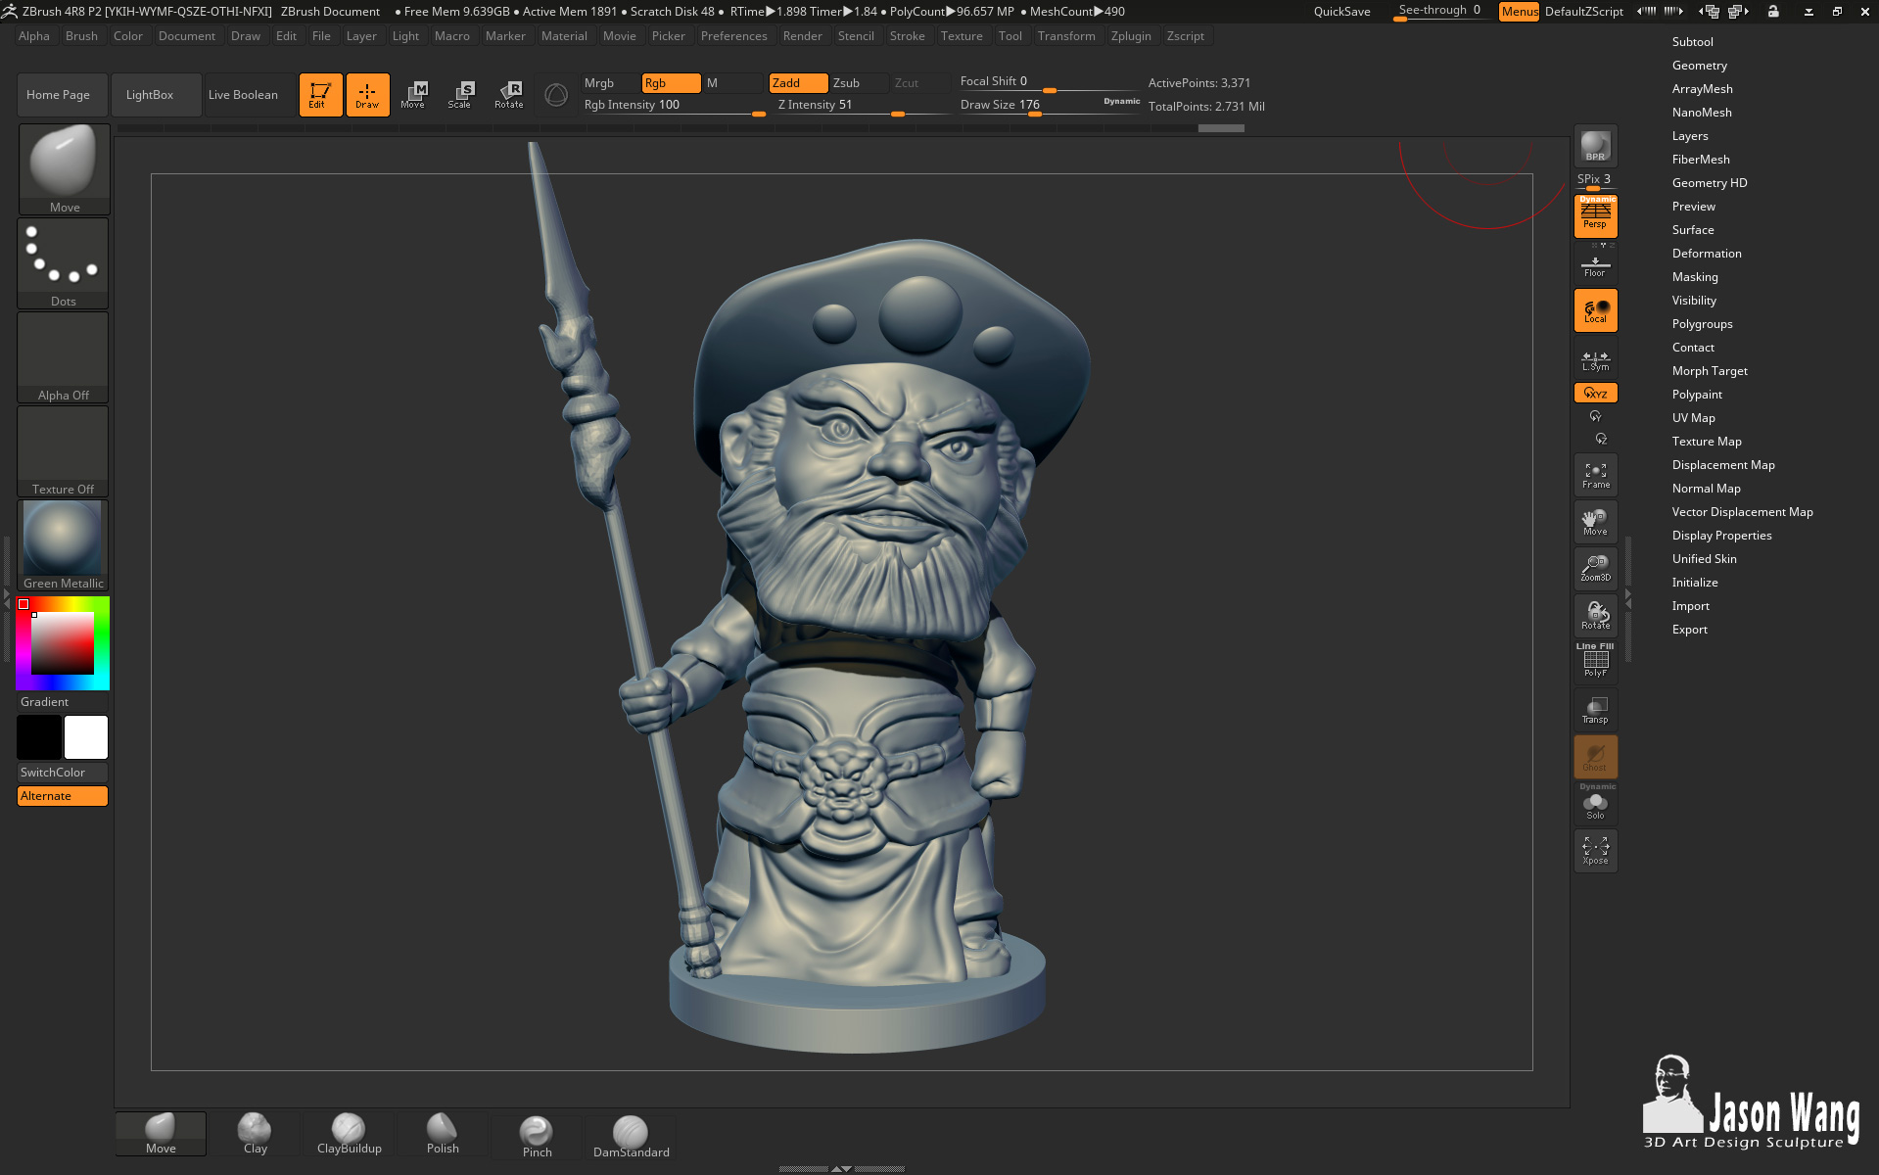
Task: Expand the Geometry subpalette
Action: pos(1699,66)
